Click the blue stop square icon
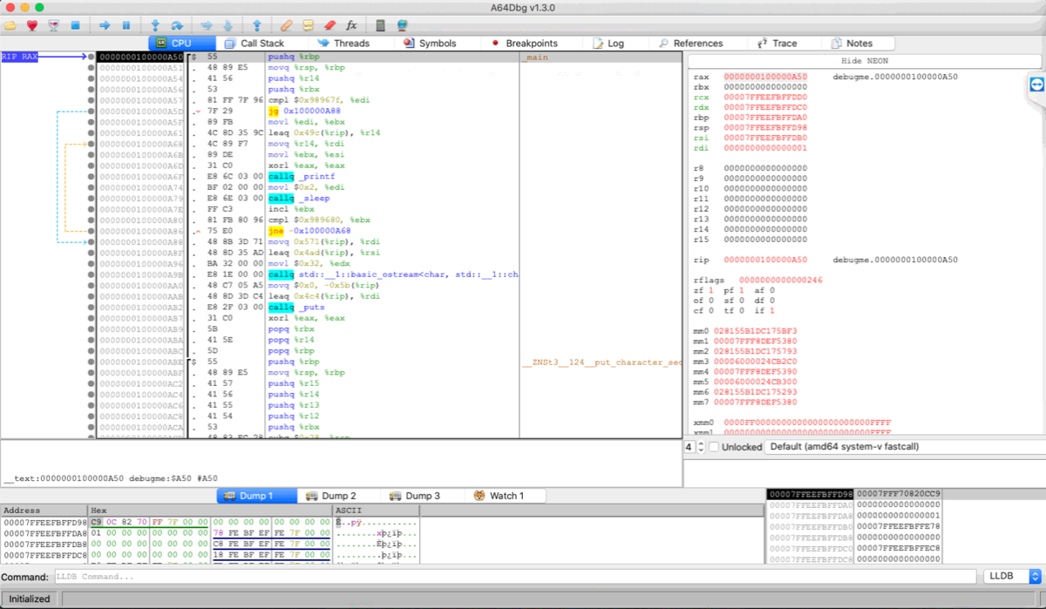Viewport: 1046px width, 609px height. (x=76, y=25)
